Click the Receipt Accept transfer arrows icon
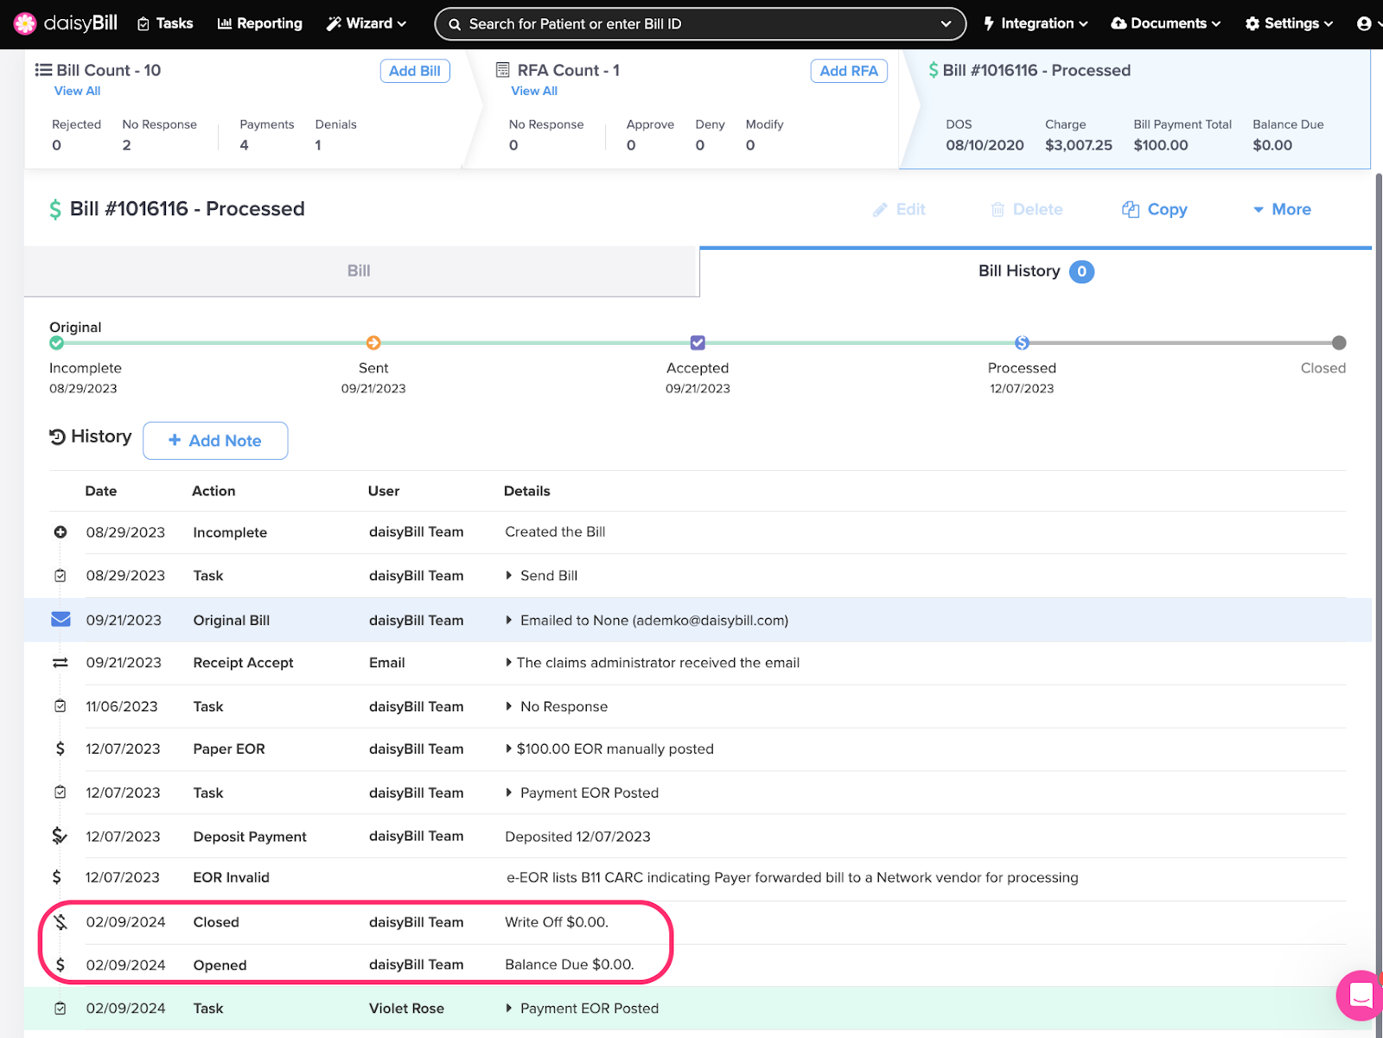1383x1038 pixels. point(61,663)
